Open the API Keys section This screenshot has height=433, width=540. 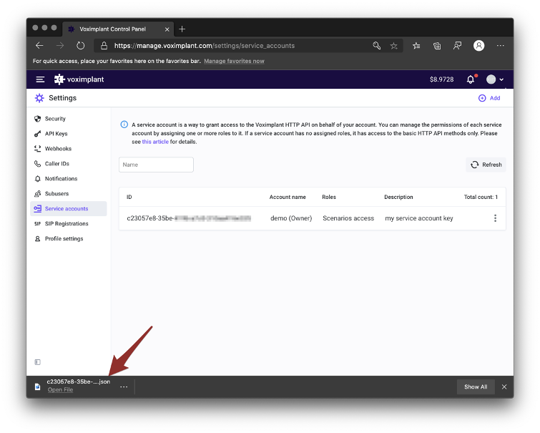(x=56, y=134)
